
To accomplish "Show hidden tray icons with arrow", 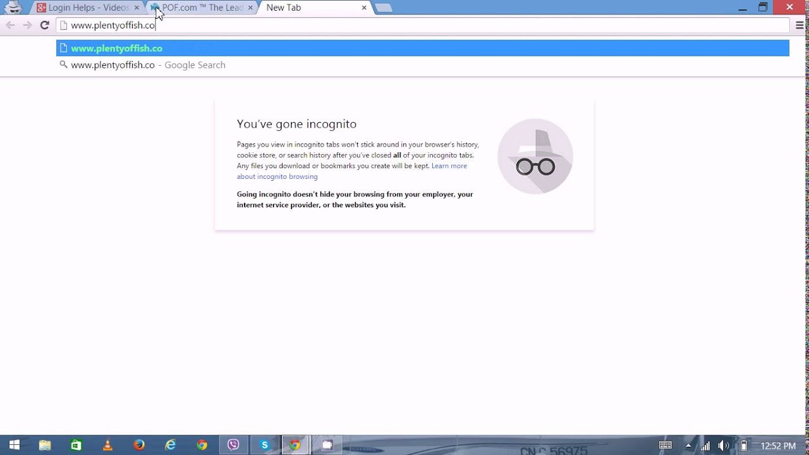I will pos(688,446).
